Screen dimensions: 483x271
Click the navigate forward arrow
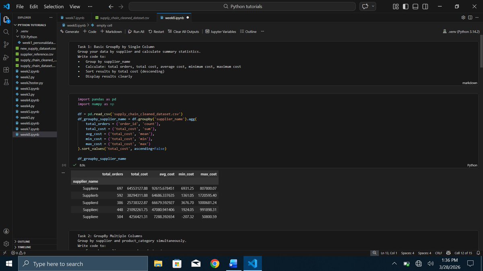click(x=121, y=6)
